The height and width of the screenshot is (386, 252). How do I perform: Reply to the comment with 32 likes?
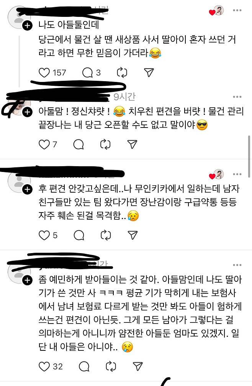(x=84, y=366)
